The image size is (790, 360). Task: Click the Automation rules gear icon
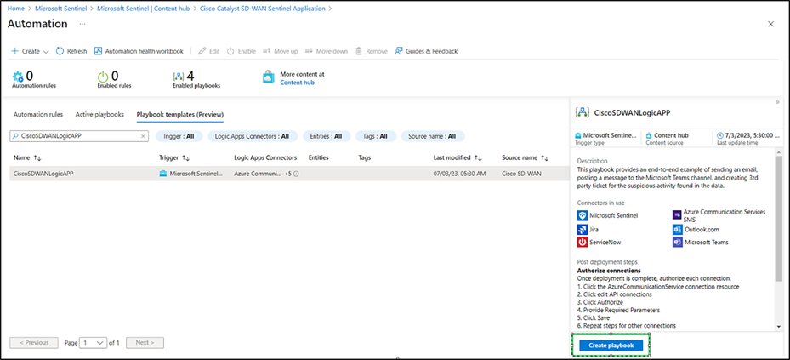pyautogui.click(x=18, y=77)
